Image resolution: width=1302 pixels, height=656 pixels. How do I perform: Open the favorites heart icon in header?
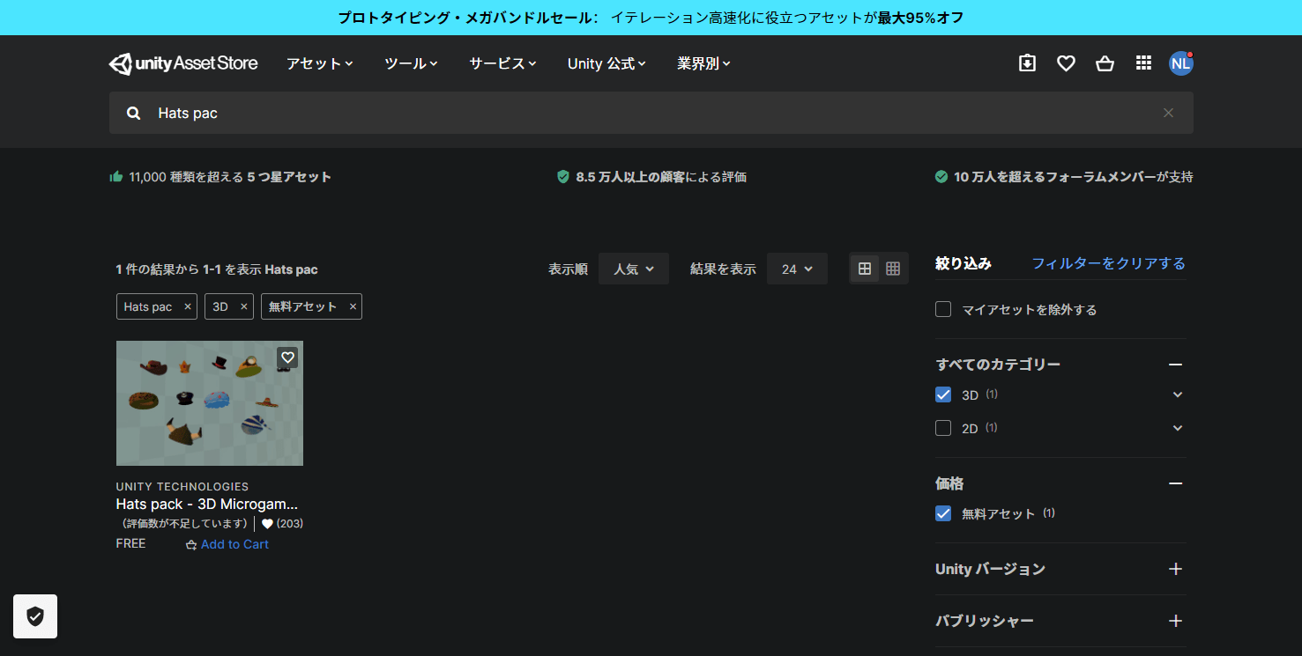coord(1066,63)
